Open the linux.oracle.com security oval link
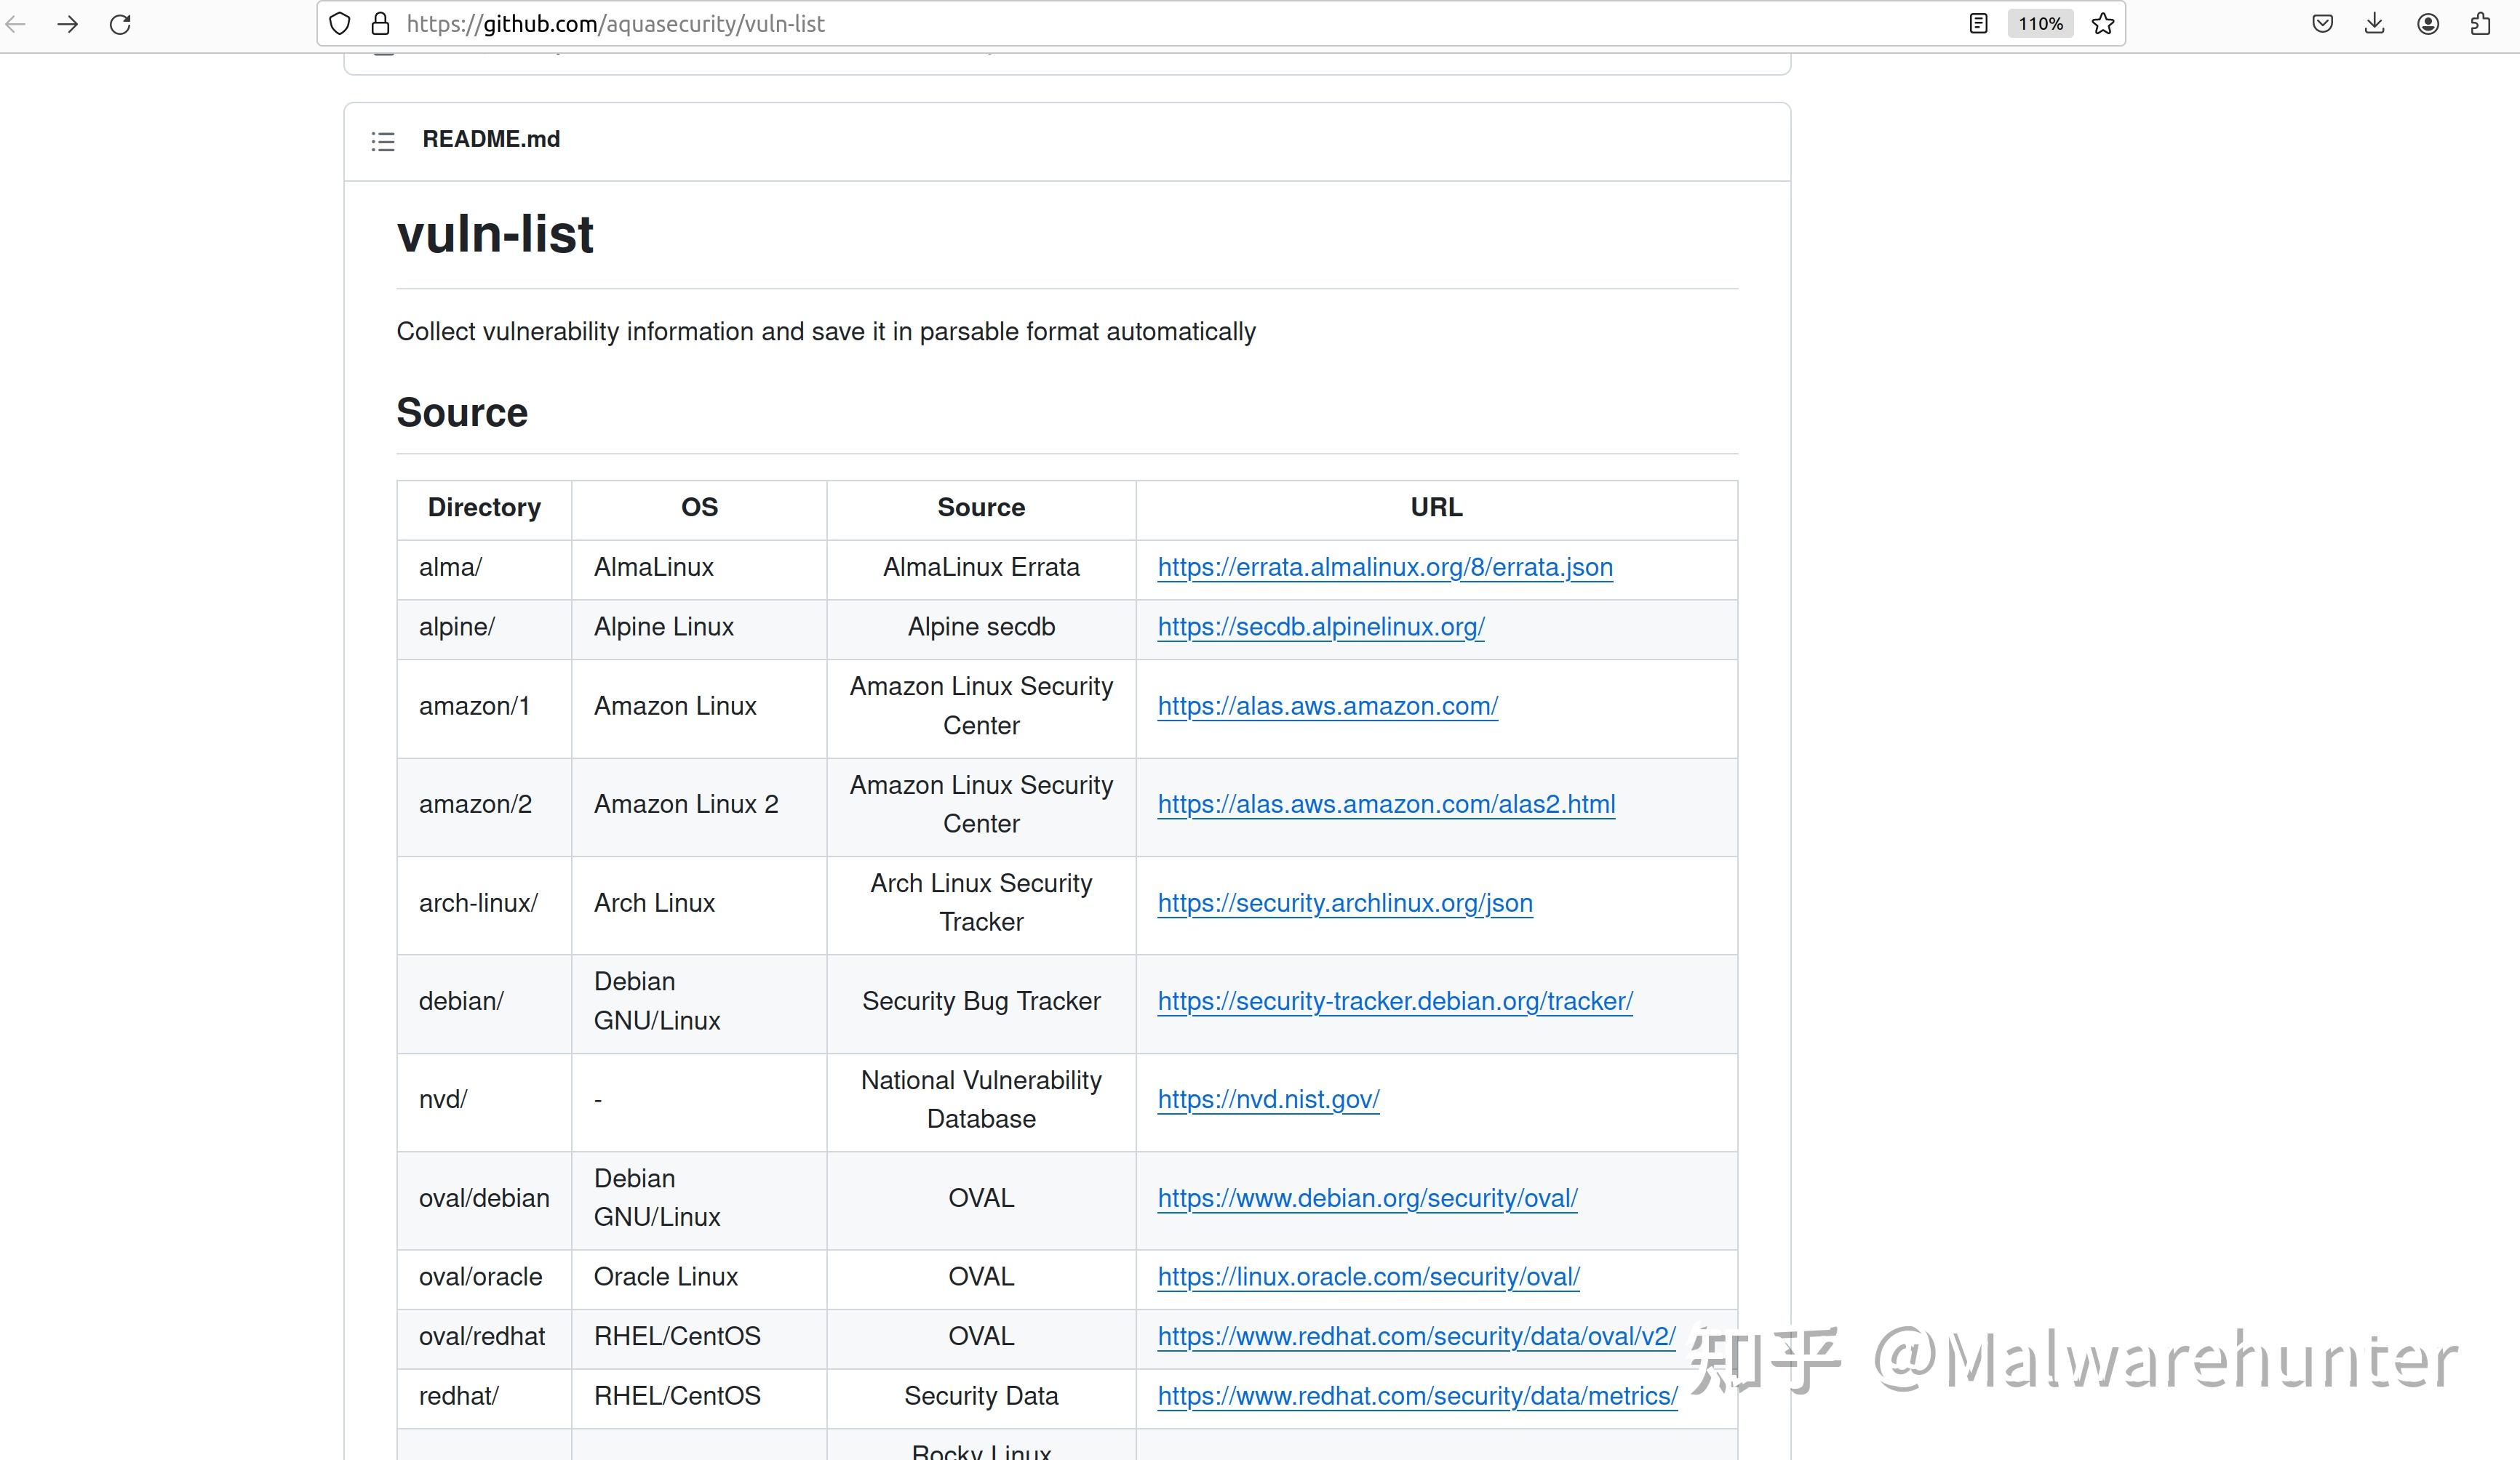 [1368, 1277]
